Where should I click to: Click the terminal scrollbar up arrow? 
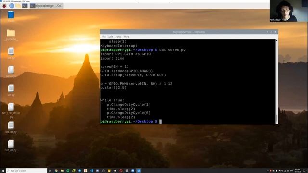(x=277, y=40)
